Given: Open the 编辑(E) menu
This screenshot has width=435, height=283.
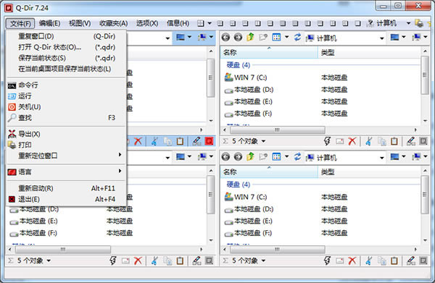Looking at the screenshot, I should (49, 24).
